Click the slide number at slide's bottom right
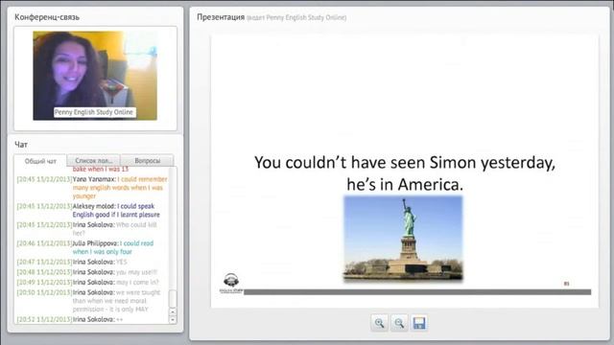The image size is (614, 345). (566, 284)
